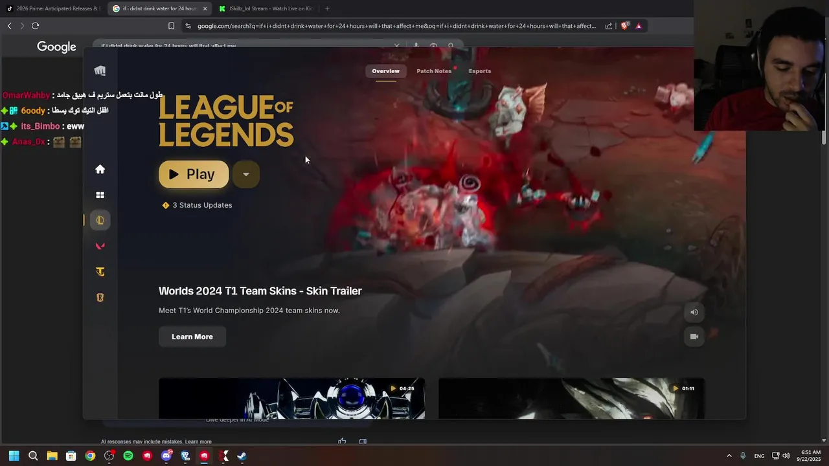The width and height of the screenshot is (829, 466).
Task: Go to Riot Client home icon
Action: click(100, 169)
